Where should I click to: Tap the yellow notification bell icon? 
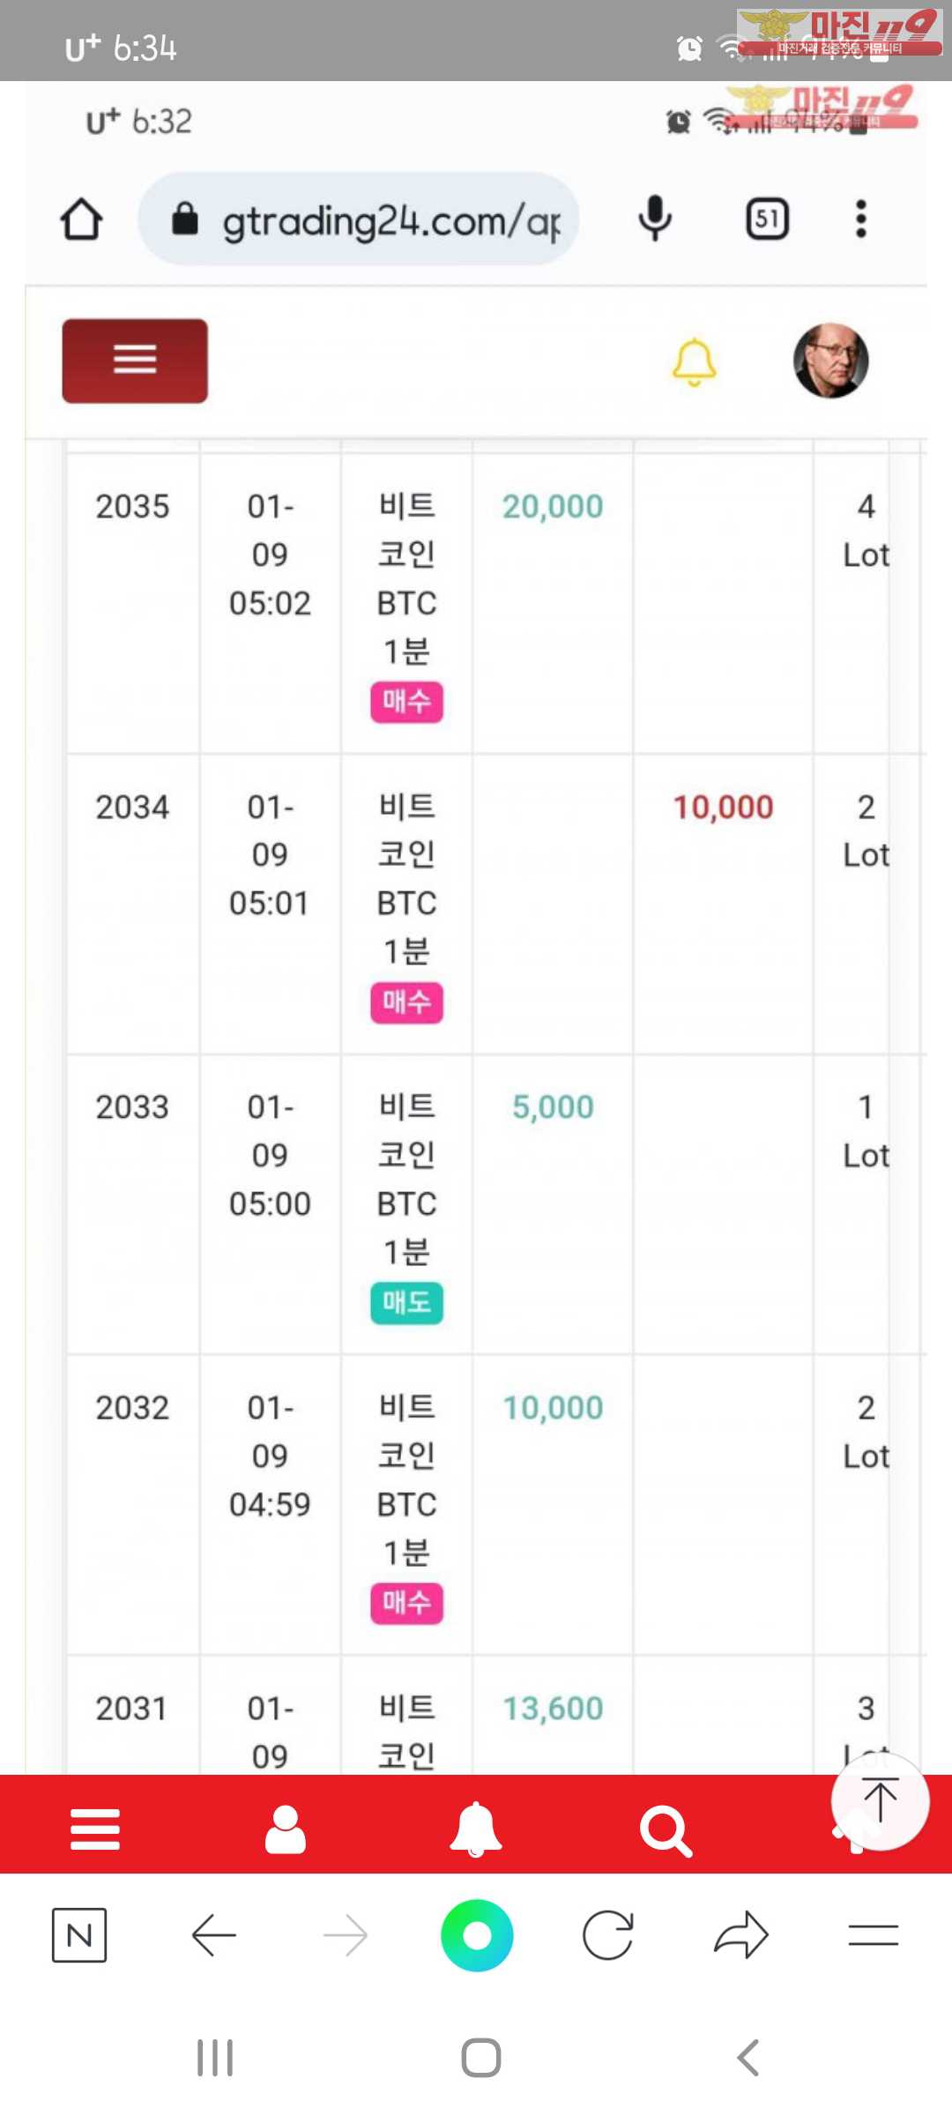point(695,361)
